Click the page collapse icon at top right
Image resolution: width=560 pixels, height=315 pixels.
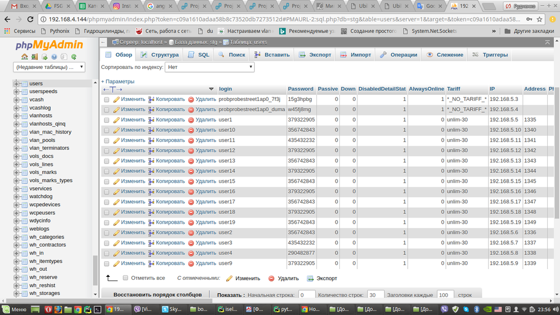(x=548, y=42)
